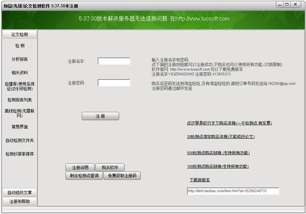The width and height of the screenshot is (306, 214).
Task: Click the green banner version announcement text
Action: click(154, 18)
